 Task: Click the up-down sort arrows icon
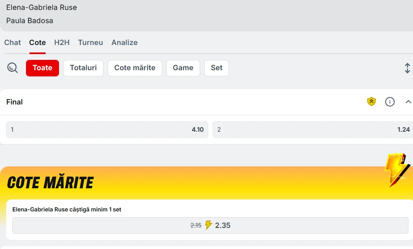coord(407,68)
